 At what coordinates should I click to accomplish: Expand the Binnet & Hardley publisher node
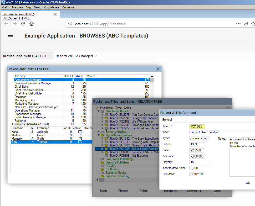99,132
